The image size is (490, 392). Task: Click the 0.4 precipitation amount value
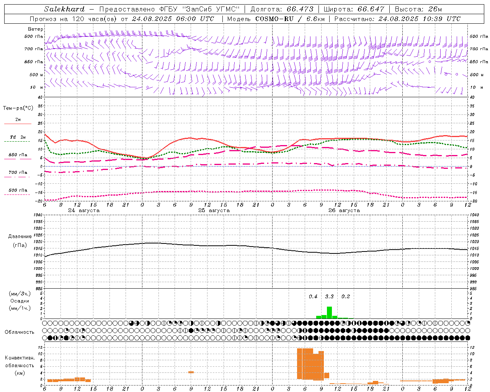point(313,296)
